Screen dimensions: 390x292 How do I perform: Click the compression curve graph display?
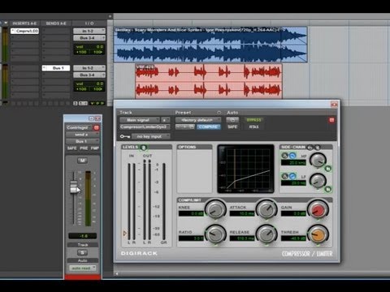point(245,169)
